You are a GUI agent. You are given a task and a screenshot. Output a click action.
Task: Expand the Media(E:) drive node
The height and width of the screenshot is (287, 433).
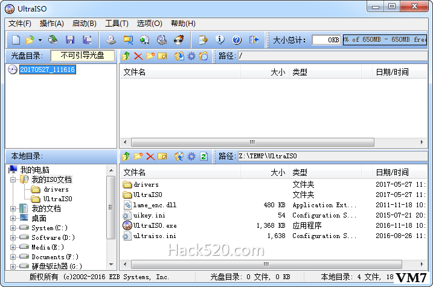pos(13,247)
